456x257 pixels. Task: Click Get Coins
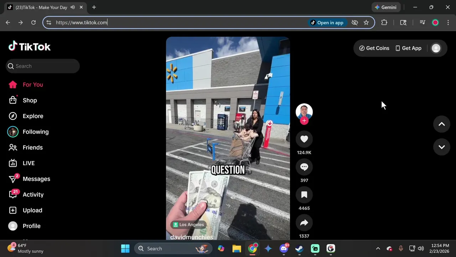pyautogui.click(x=374, y=48)
